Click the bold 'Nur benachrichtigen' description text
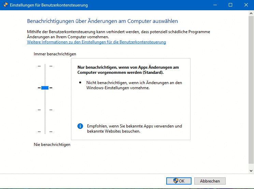 tap(128, 70)
